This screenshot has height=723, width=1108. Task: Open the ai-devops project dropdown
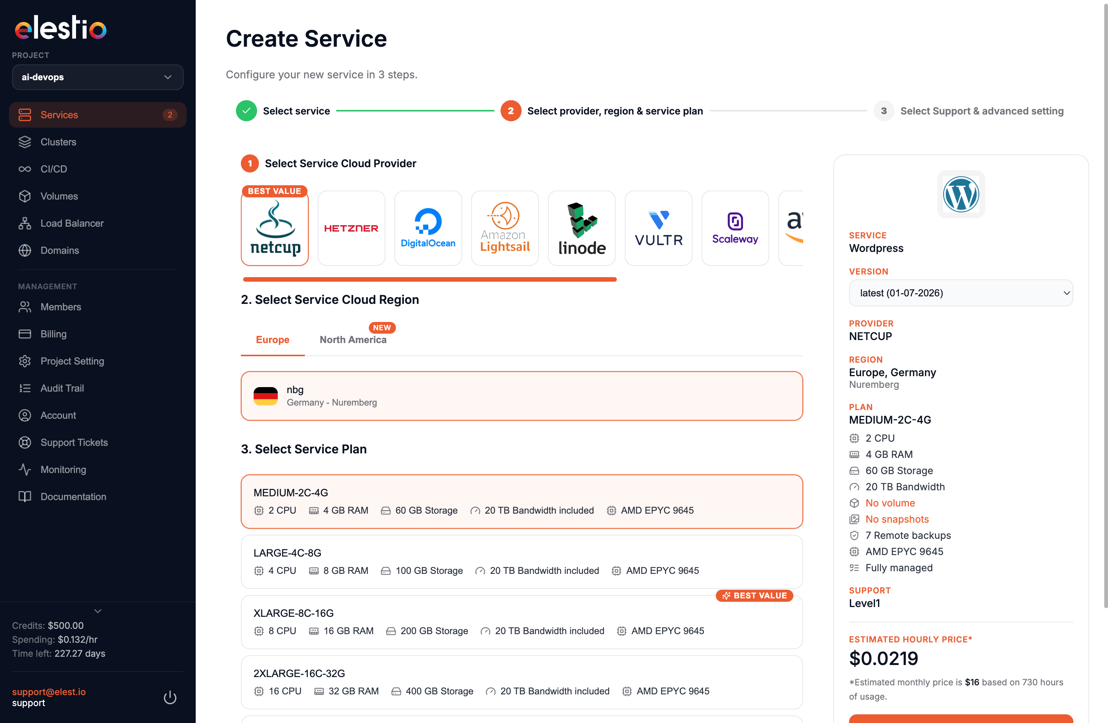tap(98, 77)
